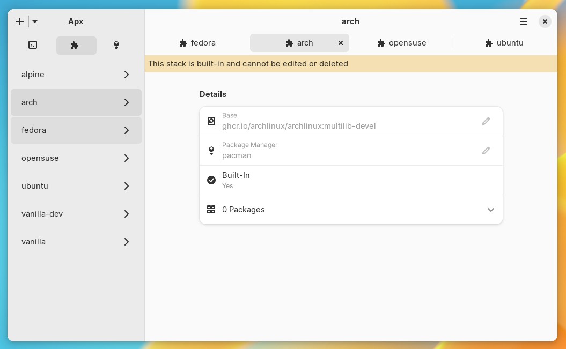Click the arch window title

(x=350, y=21)
